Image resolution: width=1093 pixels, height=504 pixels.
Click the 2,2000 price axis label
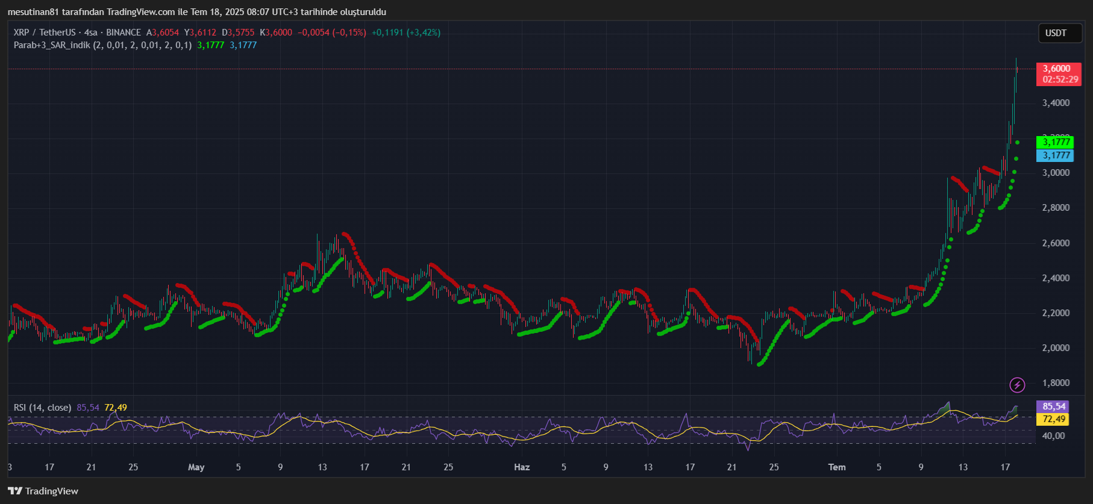click(1056, 313)
